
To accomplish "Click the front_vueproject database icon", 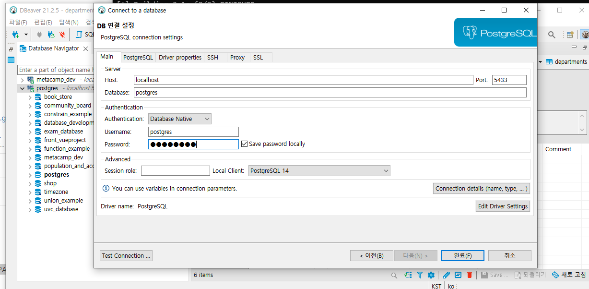I will 38,140.
